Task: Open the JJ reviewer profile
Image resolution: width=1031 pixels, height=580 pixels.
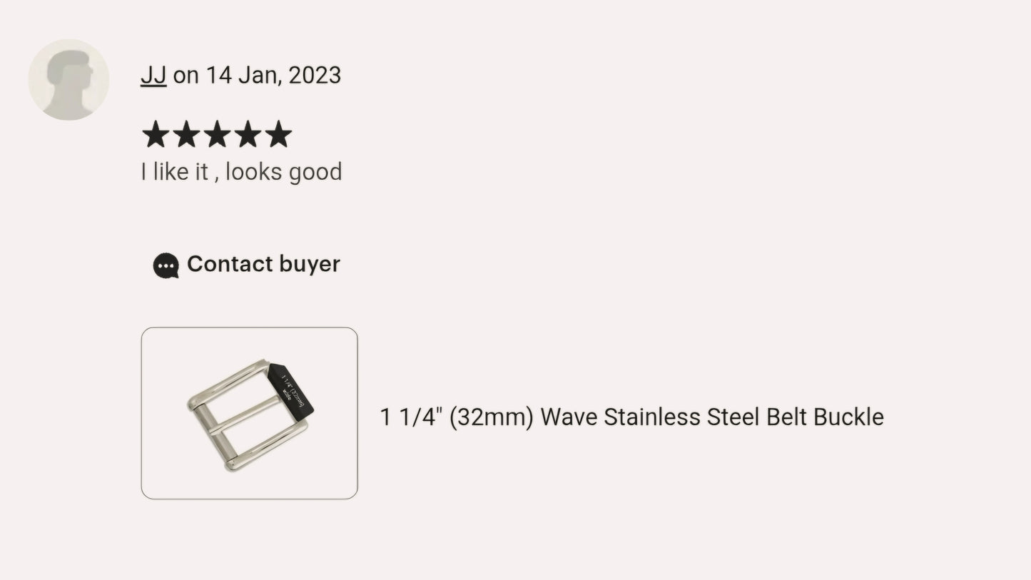Action: [x=153, y=74]
